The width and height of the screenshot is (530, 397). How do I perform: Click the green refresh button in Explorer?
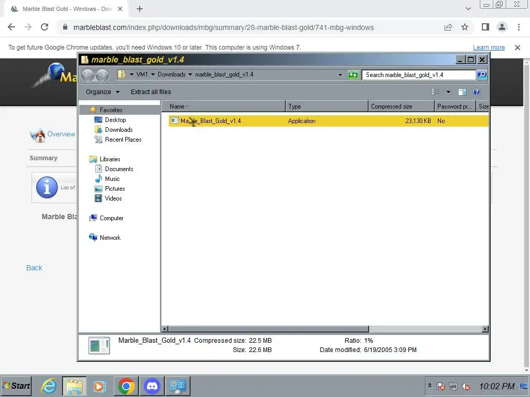(353, 74)
